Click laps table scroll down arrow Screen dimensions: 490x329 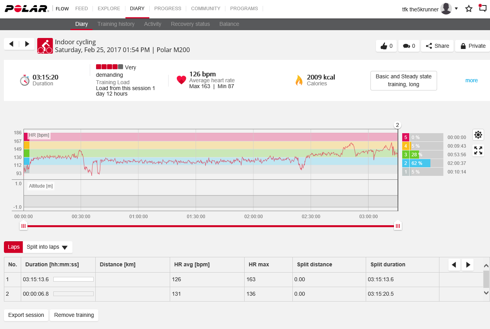pyautogui.click(x=486, y=293)
